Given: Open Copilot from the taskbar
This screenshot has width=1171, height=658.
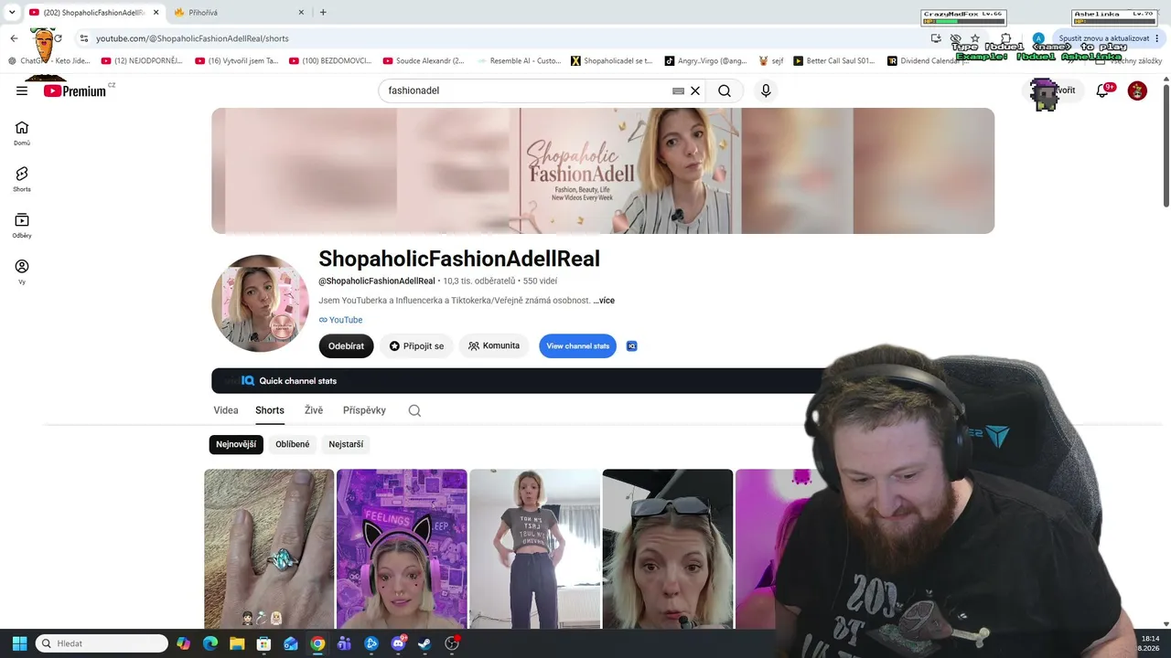Looking at the screenshot, I should pos(184,643).
